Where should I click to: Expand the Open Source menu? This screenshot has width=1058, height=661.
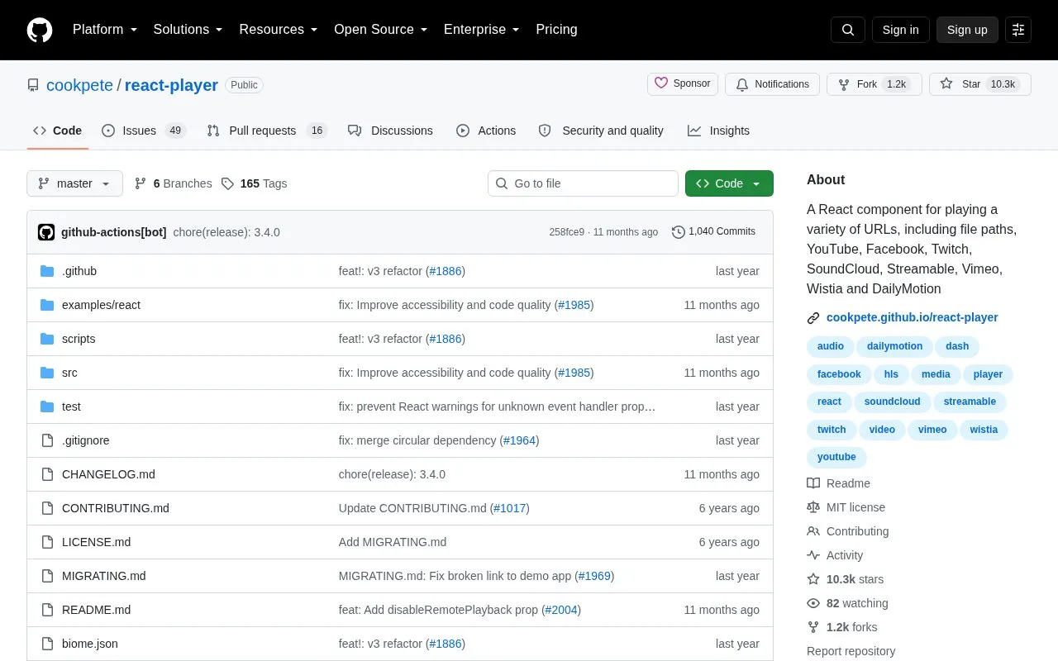point(381,30)
